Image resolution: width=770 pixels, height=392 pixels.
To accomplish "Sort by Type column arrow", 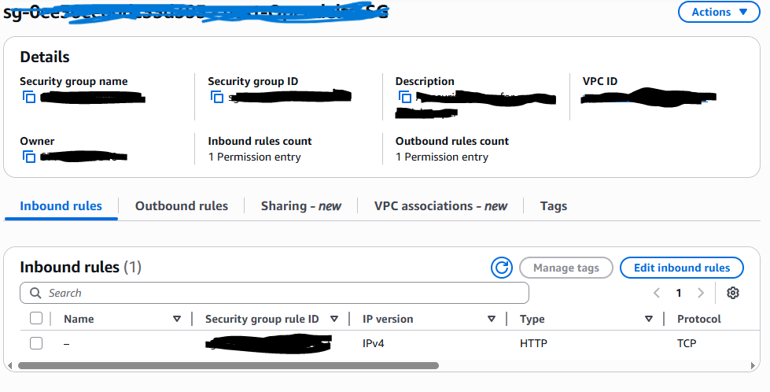I will pos(649,319).
